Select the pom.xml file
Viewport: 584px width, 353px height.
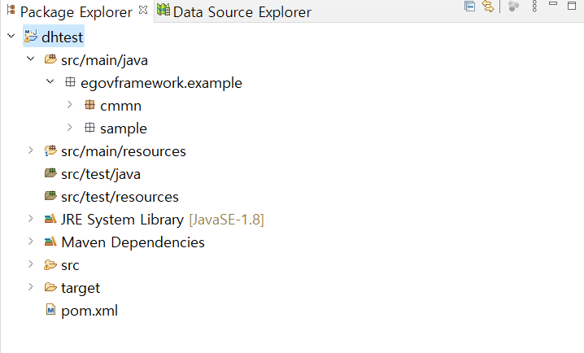point(89,311)
